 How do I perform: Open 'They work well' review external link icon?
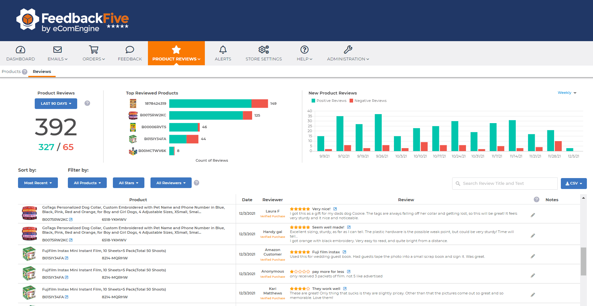345,289
